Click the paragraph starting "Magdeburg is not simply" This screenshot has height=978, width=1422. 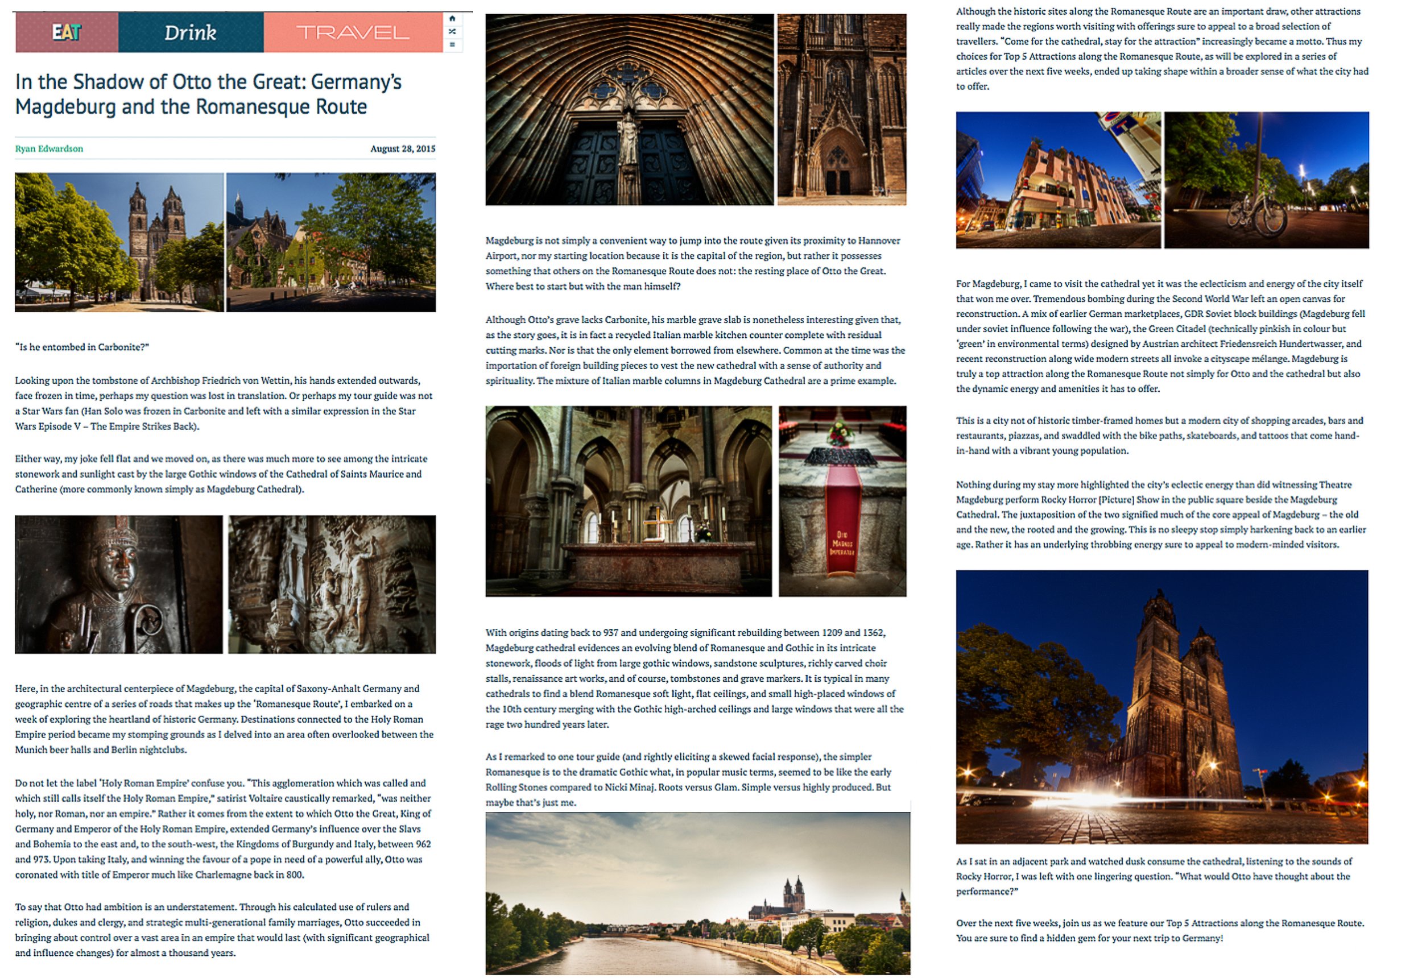[693, 263]
